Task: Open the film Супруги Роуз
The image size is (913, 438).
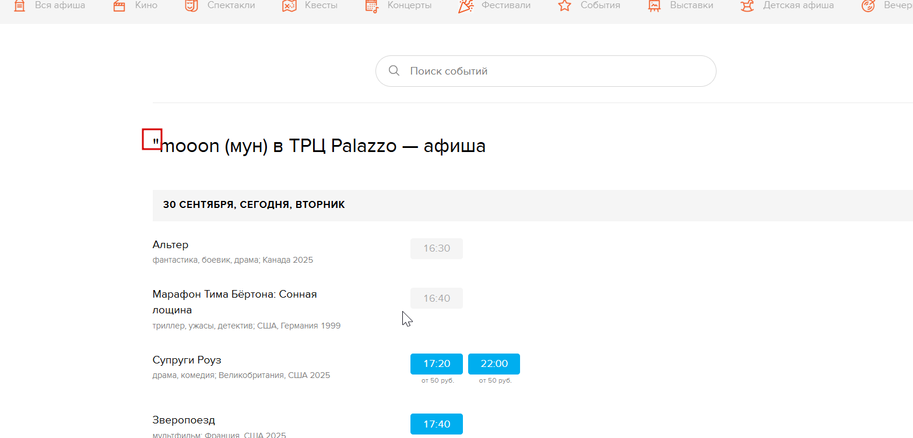Action: tap(187, 360)
